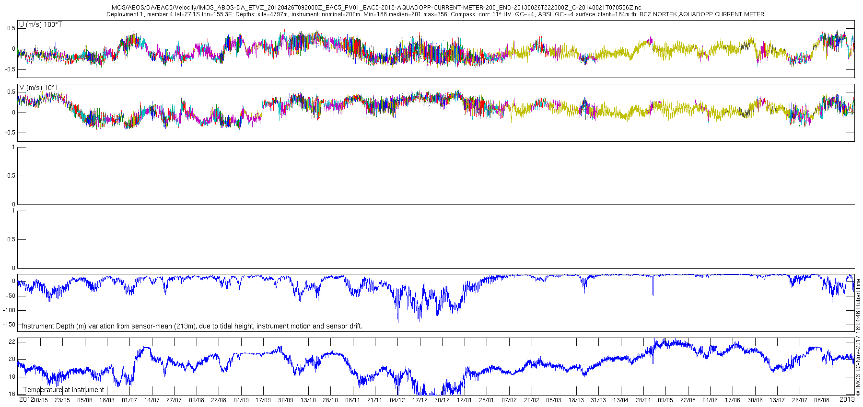Select the 'U (m/s) 100°T' panel label
Viewport: 863px width, 407px height.
pyautogui.click(x=41, y=24)
